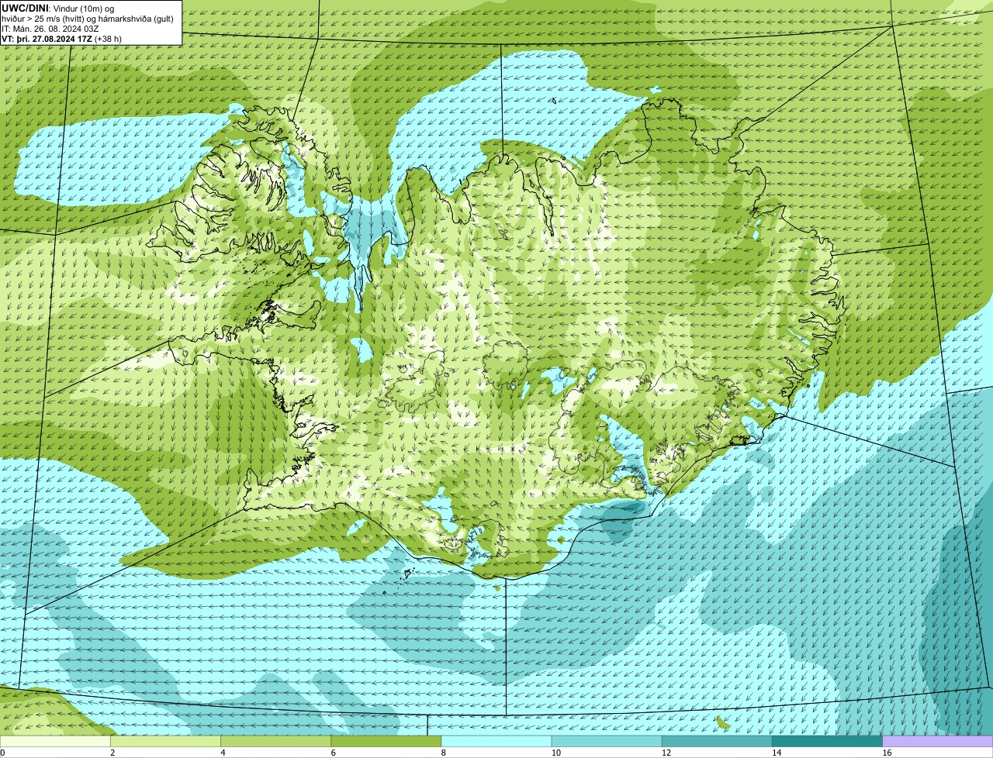Click the olive green 6–8 legend swatch

(386, 742)
